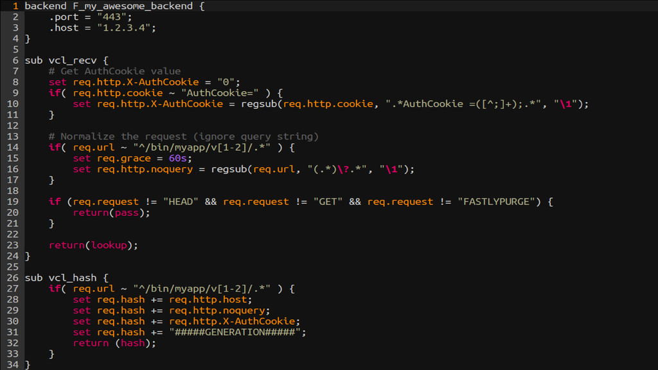Click return(pass) on line 20
The image size is (658, 370).
pyautogui.click(x=111, y=213)
